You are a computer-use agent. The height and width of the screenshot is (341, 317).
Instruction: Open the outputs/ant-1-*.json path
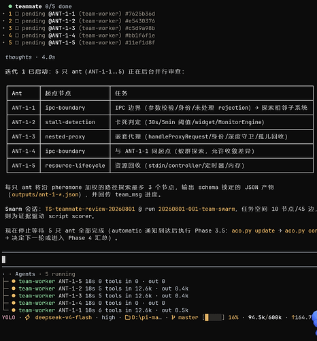[x=45, y=194]
